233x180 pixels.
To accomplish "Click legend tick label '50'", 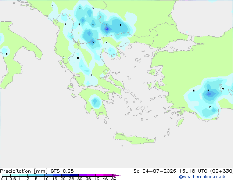I will coord(114,179).
